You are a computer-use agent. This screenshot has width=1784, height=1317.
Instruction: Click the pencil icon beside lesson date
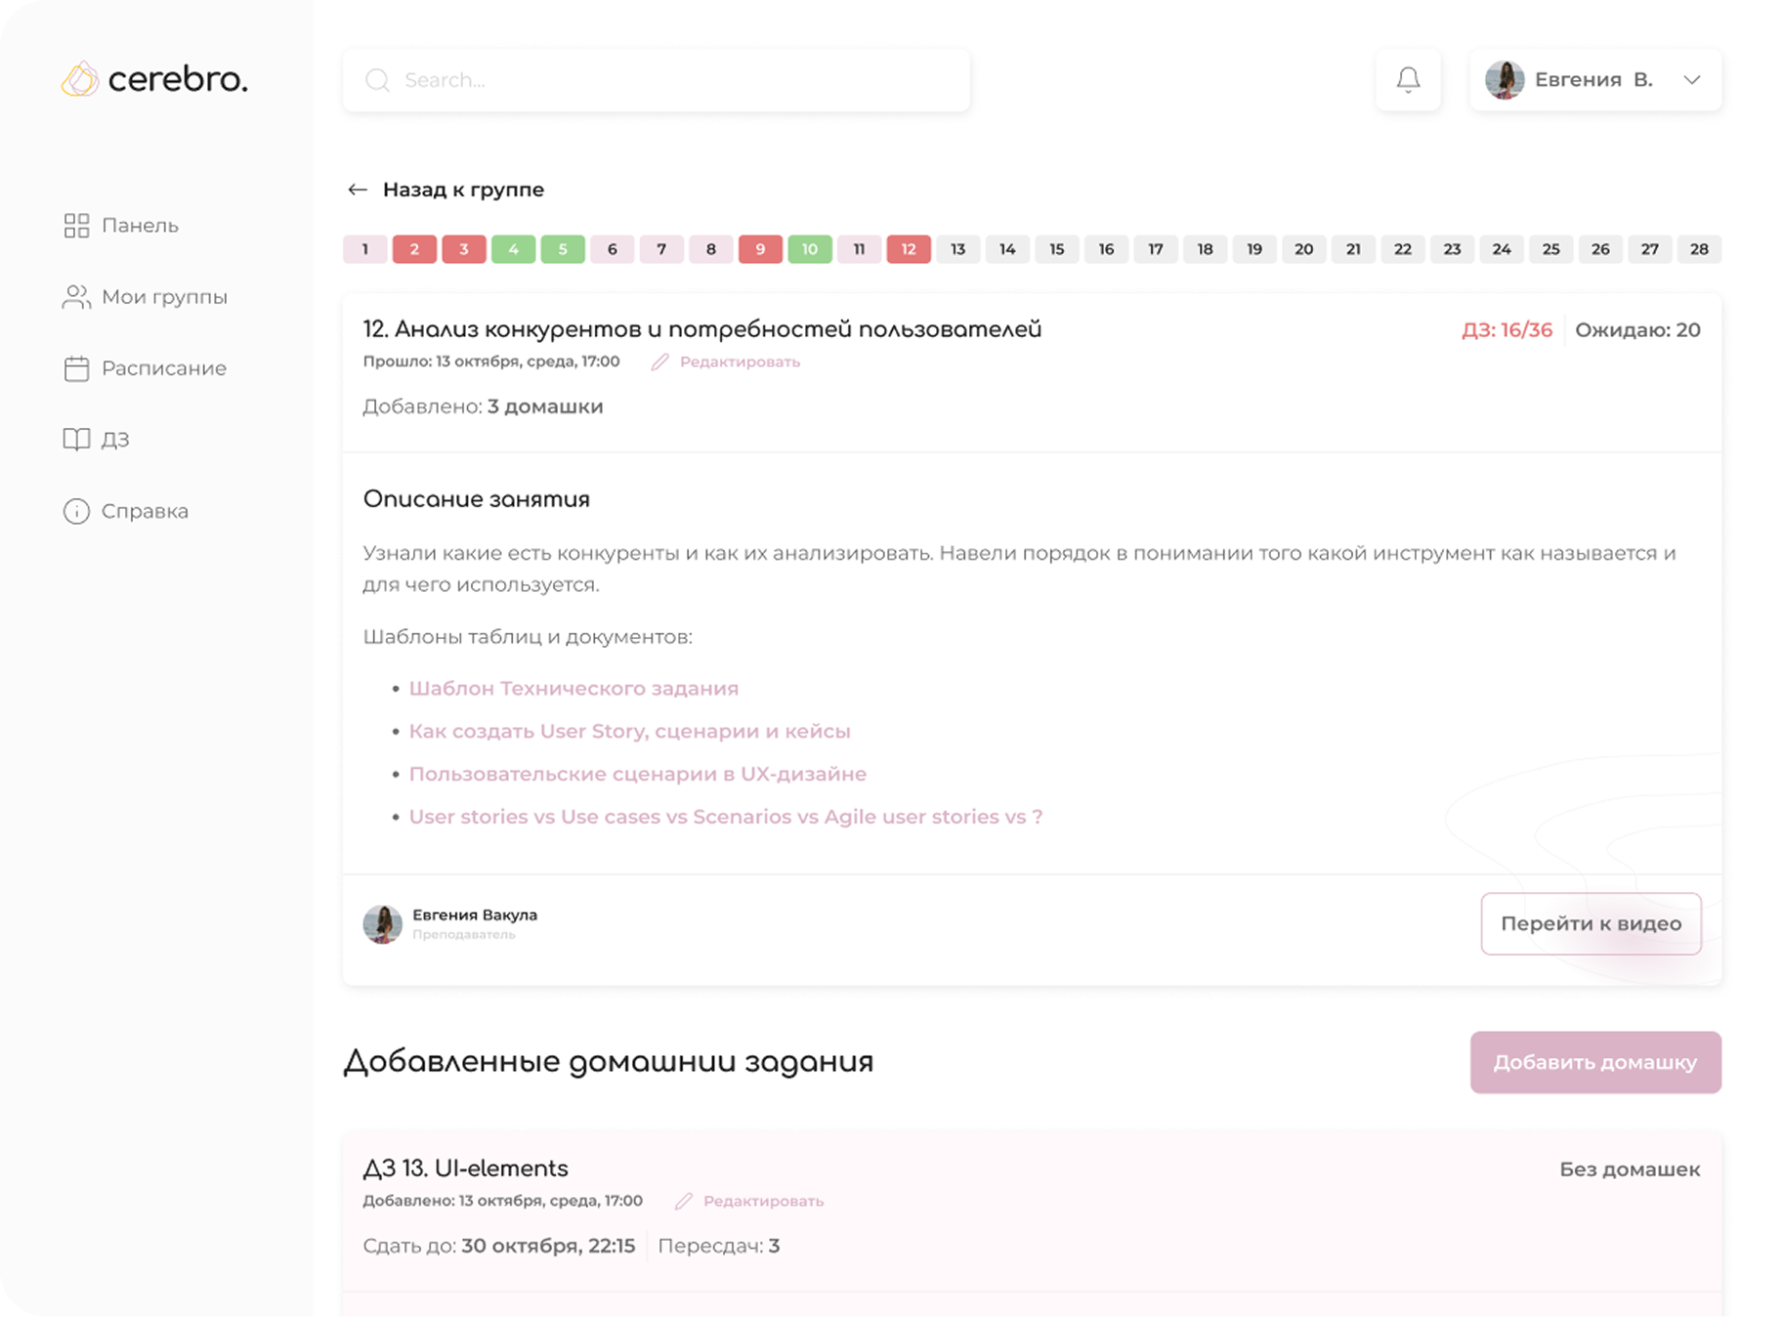coord(660,362)
